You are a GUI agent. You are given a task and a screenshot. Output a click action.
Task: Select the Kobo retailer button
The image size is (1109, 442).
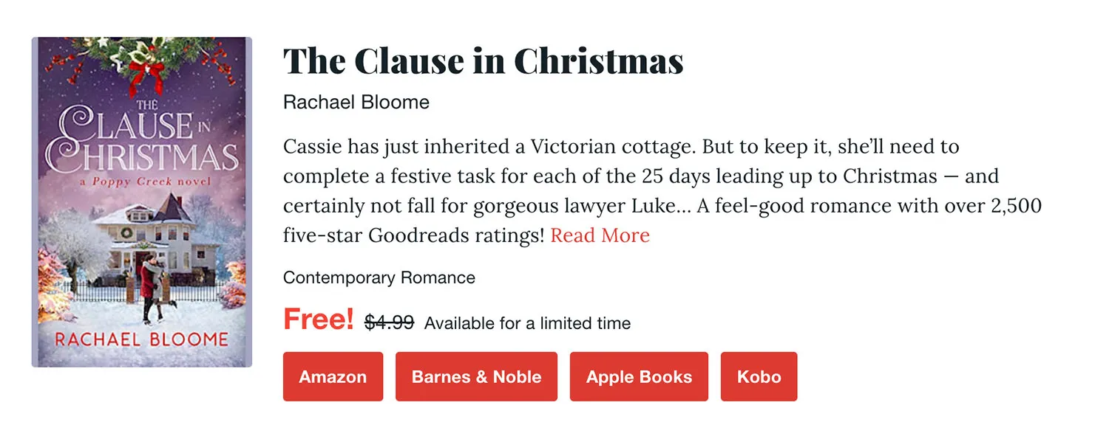(x=759, y=376)
